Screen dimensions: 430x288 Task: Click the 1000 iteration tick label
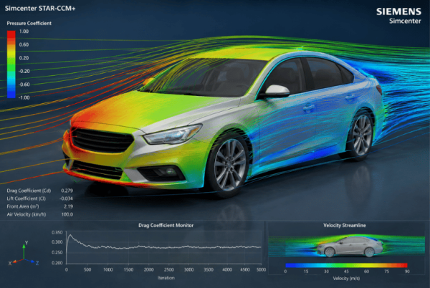108,269
